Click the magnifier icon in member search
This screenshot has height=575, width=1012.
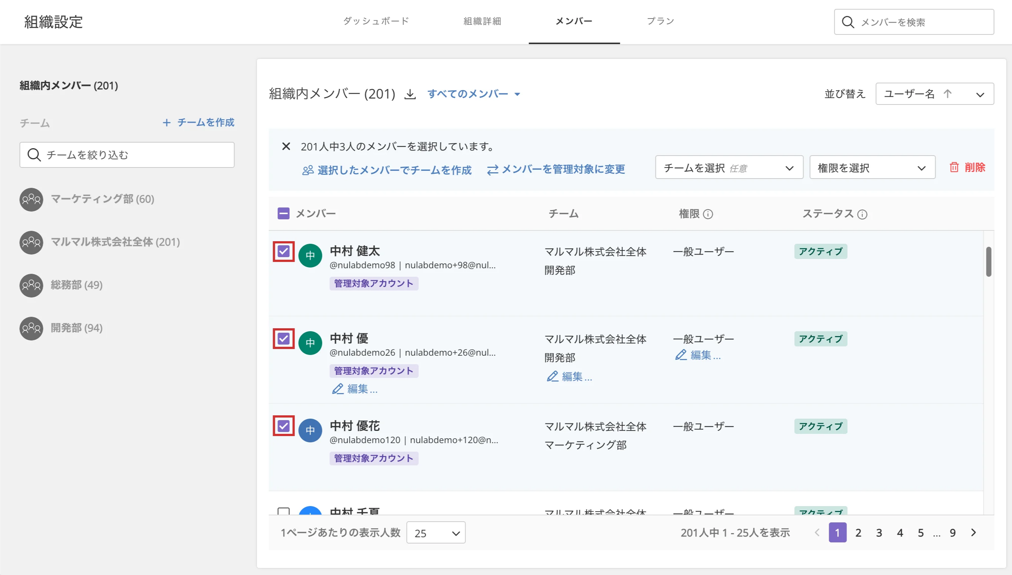[848, 22]
